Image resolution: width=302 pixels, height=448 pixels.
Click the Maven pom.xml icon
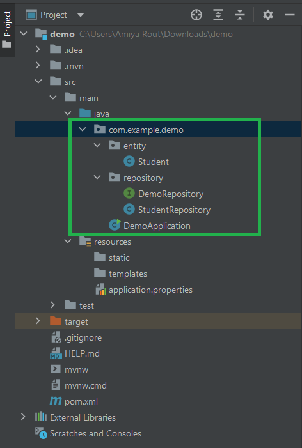tap(56, 401)
